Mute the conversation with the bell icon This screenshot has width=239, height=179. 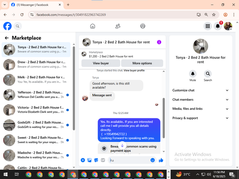pyautogui.click(x=193, y=74)
